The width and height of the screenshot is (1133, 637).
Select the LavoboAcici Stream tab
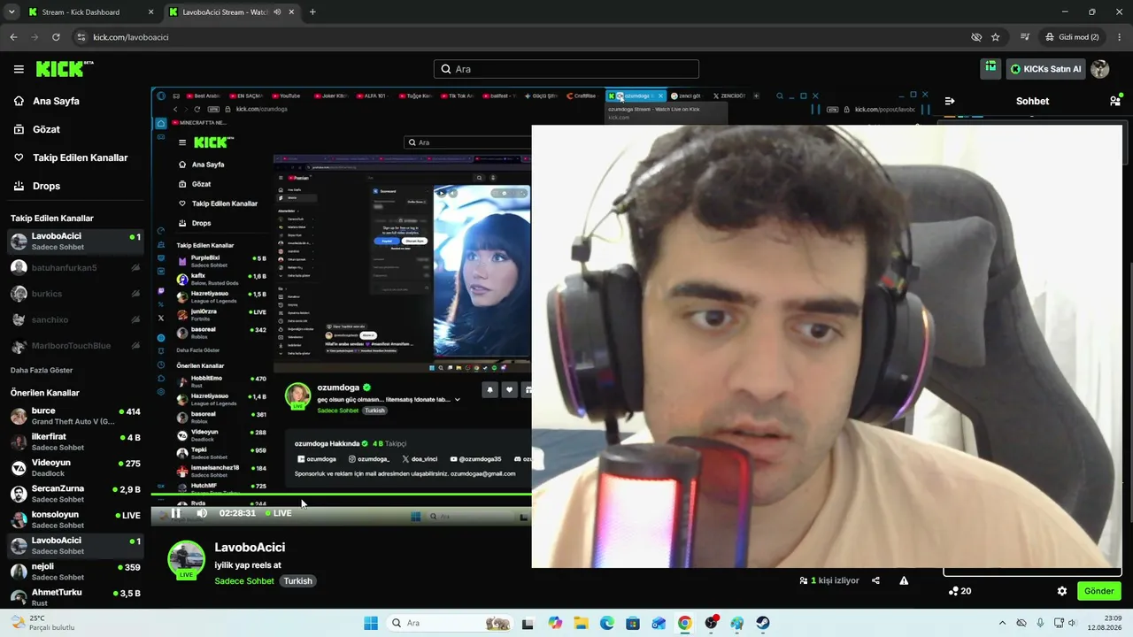pyautogui.click(x=232, y=12)
